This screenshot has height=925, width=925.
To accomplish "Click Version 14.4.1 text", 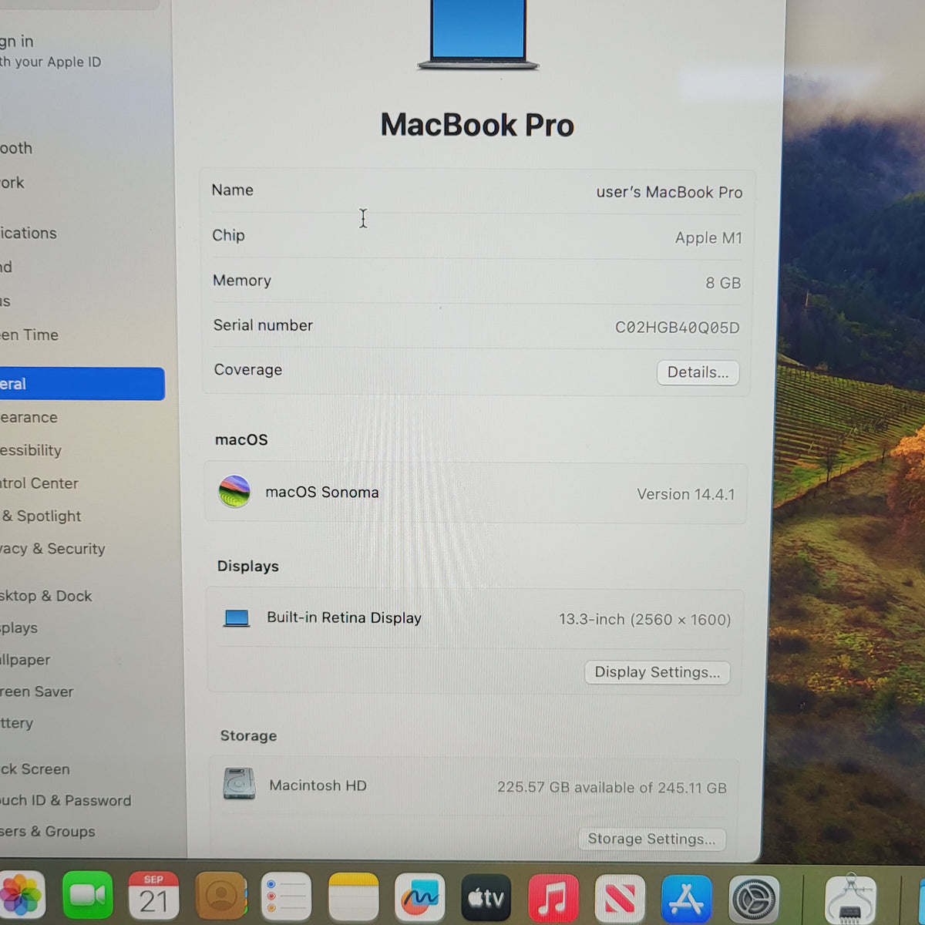I will [686, 494].
